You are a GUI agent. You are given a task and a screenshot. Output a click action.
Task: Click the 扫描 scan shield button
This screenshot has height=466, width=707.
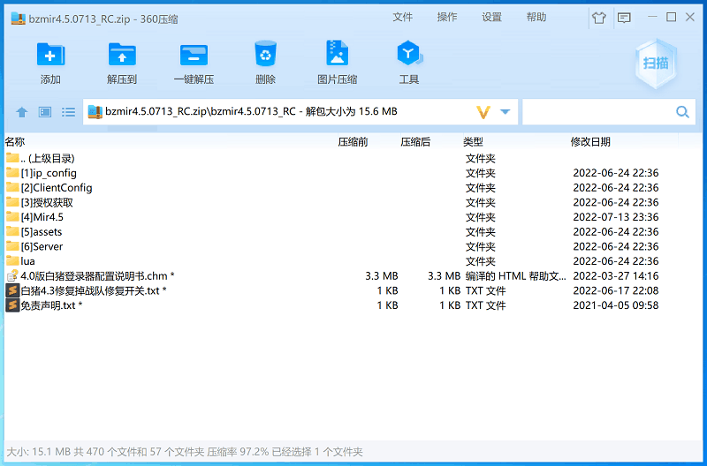(x=656, y=63)
